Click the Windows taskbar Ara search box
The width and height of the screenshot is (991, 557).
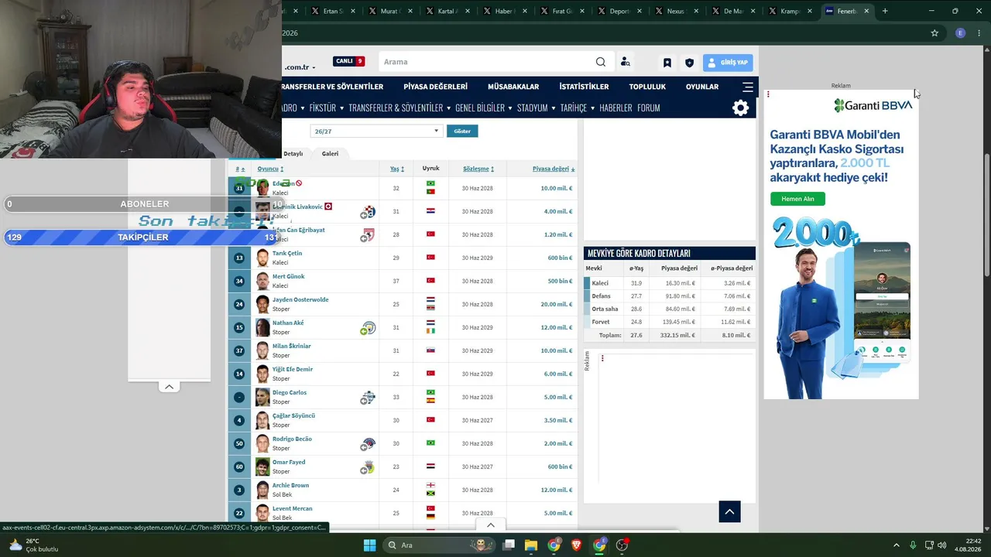(439, 545)
